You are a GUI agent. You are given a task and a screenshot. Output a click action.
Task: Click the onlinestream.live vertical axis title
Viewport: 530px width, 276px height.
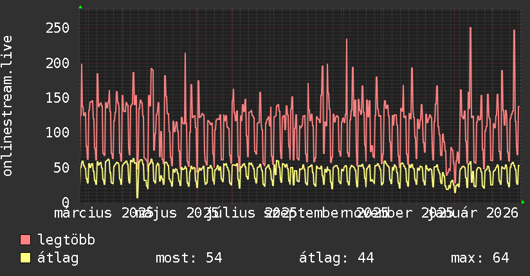pos(8,106)
